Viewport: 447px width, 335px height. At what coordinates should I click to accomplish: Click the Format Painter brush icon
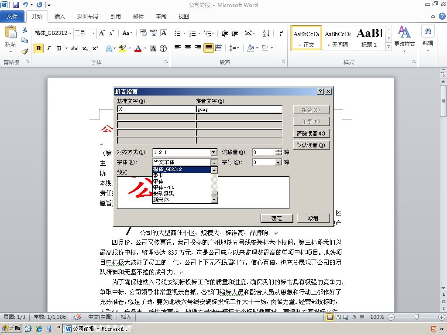(x=25, y=51)
